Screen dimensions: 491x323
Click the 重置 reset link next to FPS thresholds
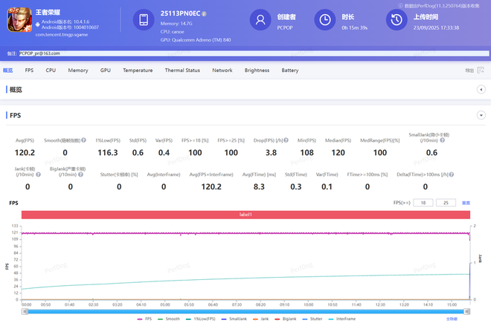[x=466, y=202]
